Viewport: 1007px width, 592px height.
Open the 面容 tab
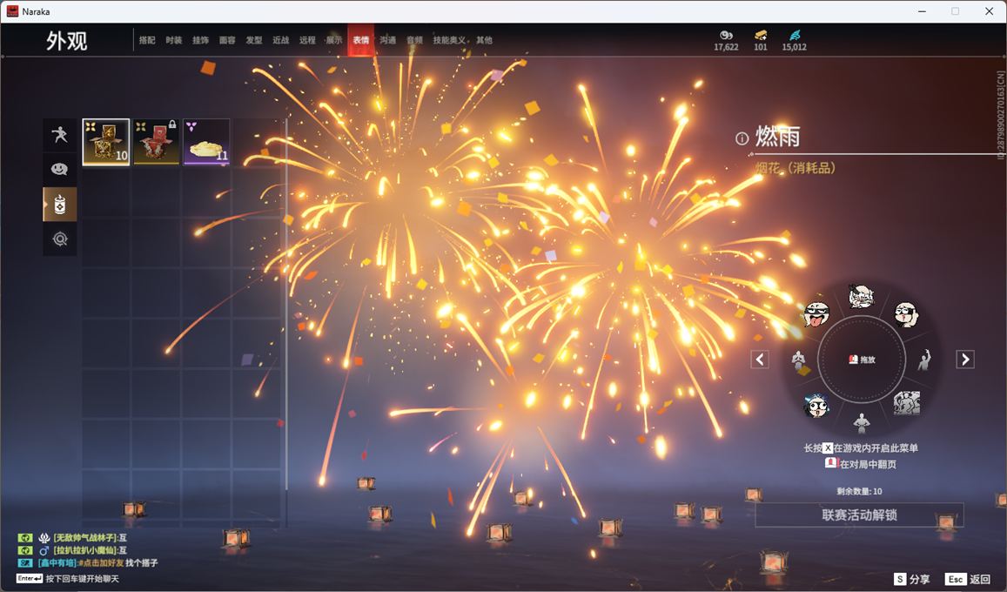(x=226, y=40)
